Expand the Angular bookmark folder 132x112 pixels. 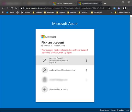61,13
